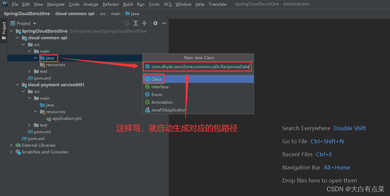Collapse the cloud-common-api module
Image resolution: width=390 pixels, height=196 pixels.
click(17, 38)
